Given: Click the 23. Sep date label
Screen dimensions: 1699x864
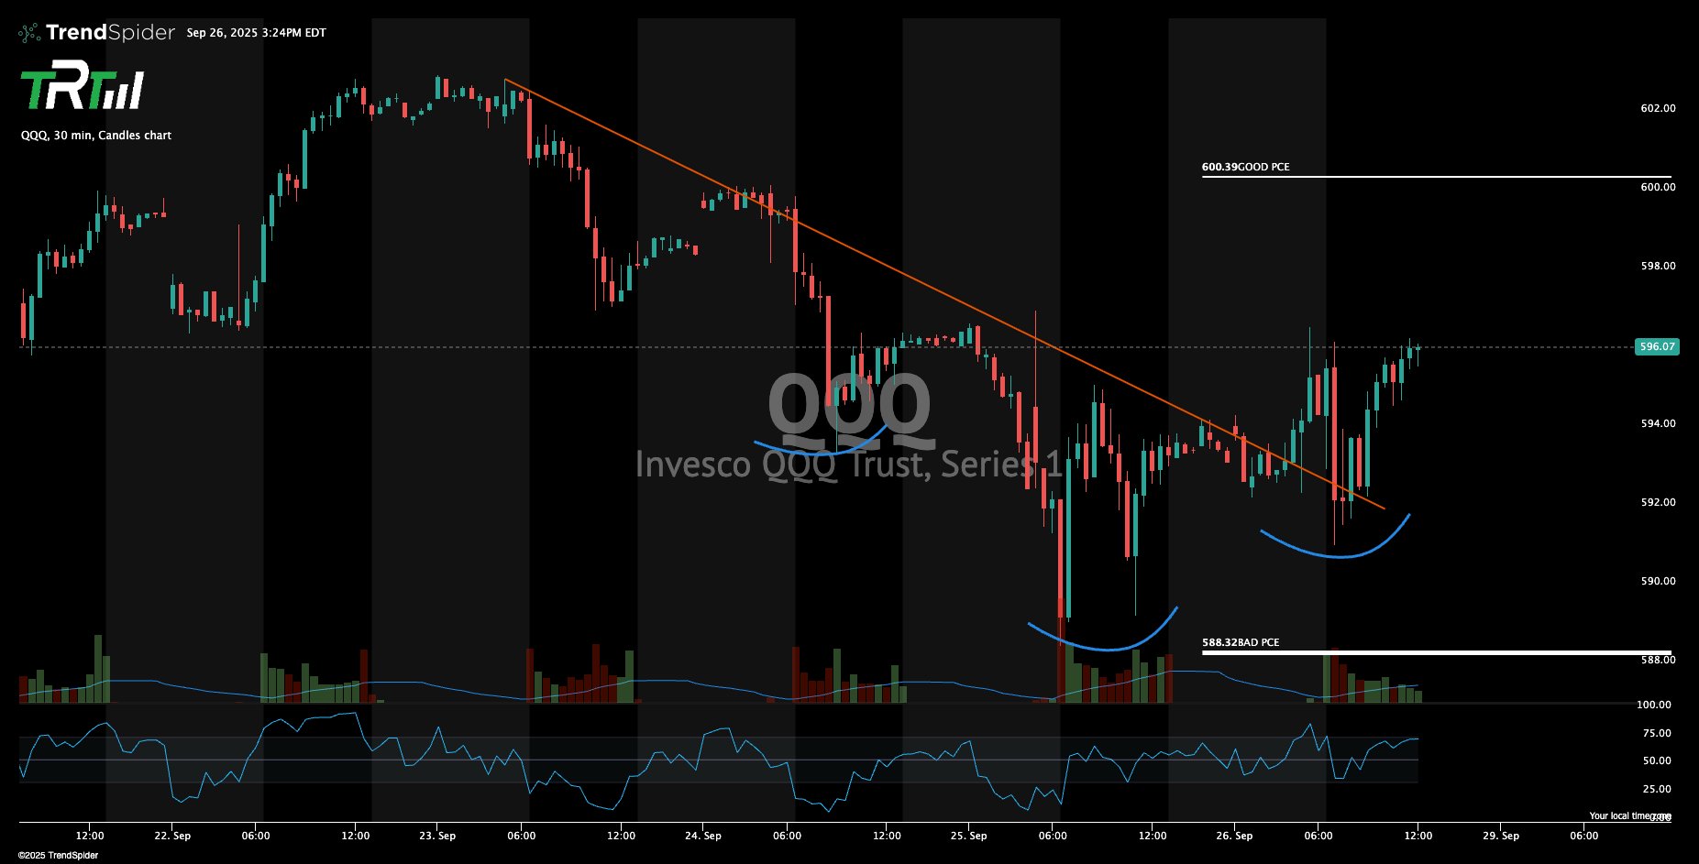Looking at the screenshot, I should click(x=437, y=836).
